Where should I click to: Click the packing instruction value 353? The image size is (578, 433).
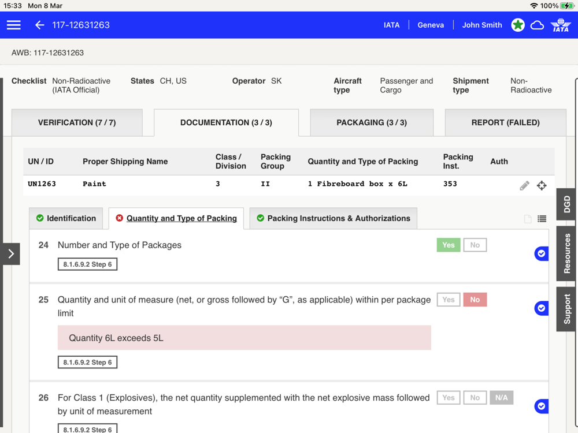(450, 184)
